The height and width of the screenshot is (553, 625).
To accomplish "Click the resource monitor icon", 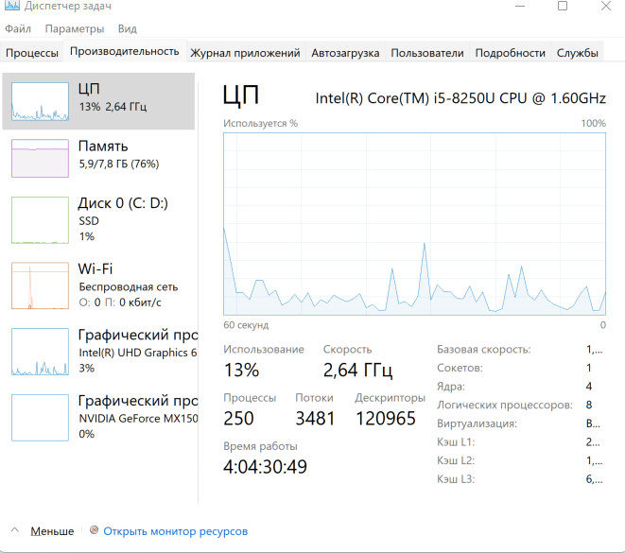I will tap(94, 530).
